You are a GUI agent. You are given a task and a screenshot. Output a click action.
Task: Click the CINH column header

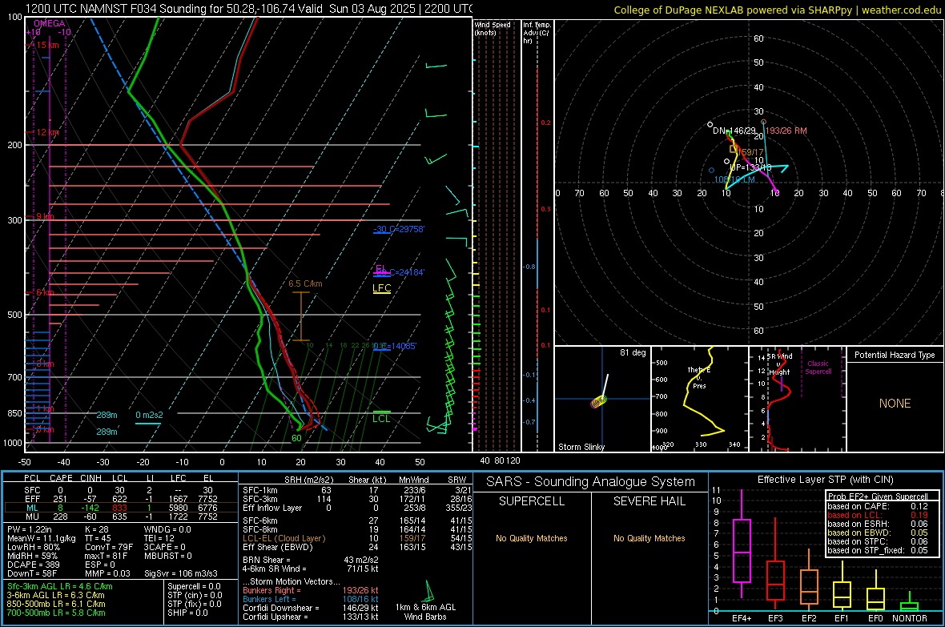[x=90, y=478]
